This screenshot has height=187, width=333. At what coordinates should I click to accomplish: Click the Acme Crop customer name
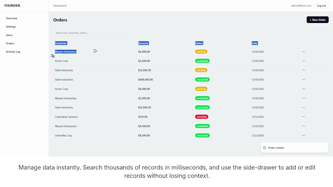tap(61, 89)
